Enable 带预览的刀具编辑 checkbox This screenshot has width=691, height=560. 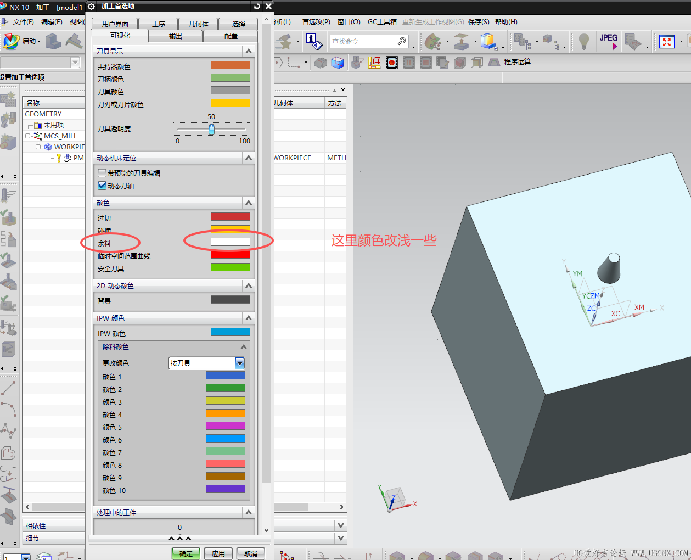click(x=102, y=173)
